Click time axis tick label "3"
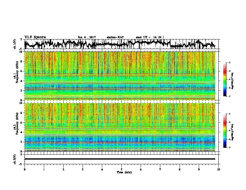The image size is (246, 190). (x=83, y=170)
